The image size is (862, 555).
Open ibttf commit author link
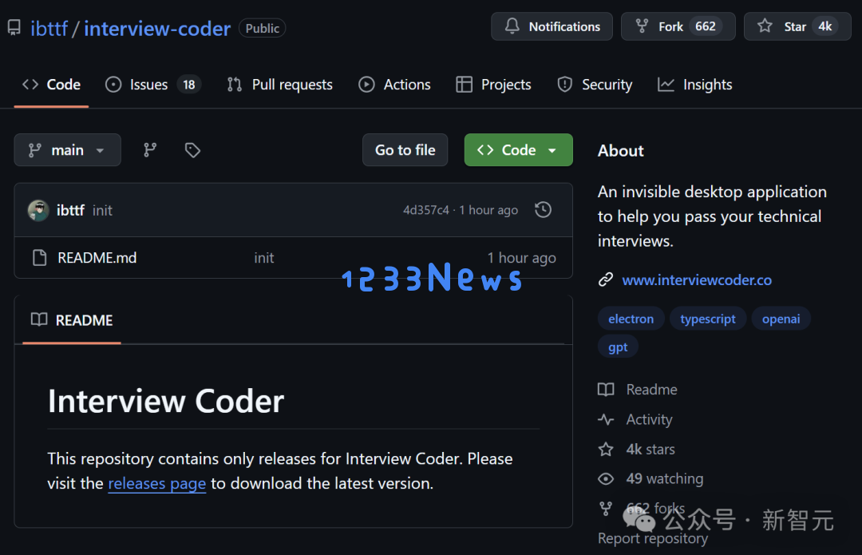(70, 210)
